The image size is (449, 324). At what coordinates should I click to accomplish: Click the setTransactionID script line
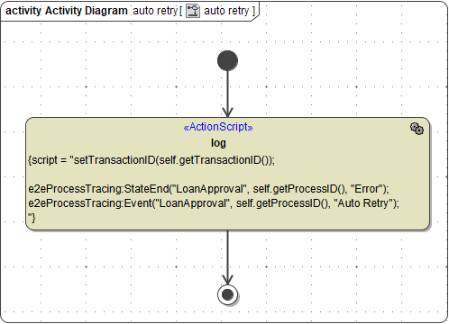coord(151,160)
